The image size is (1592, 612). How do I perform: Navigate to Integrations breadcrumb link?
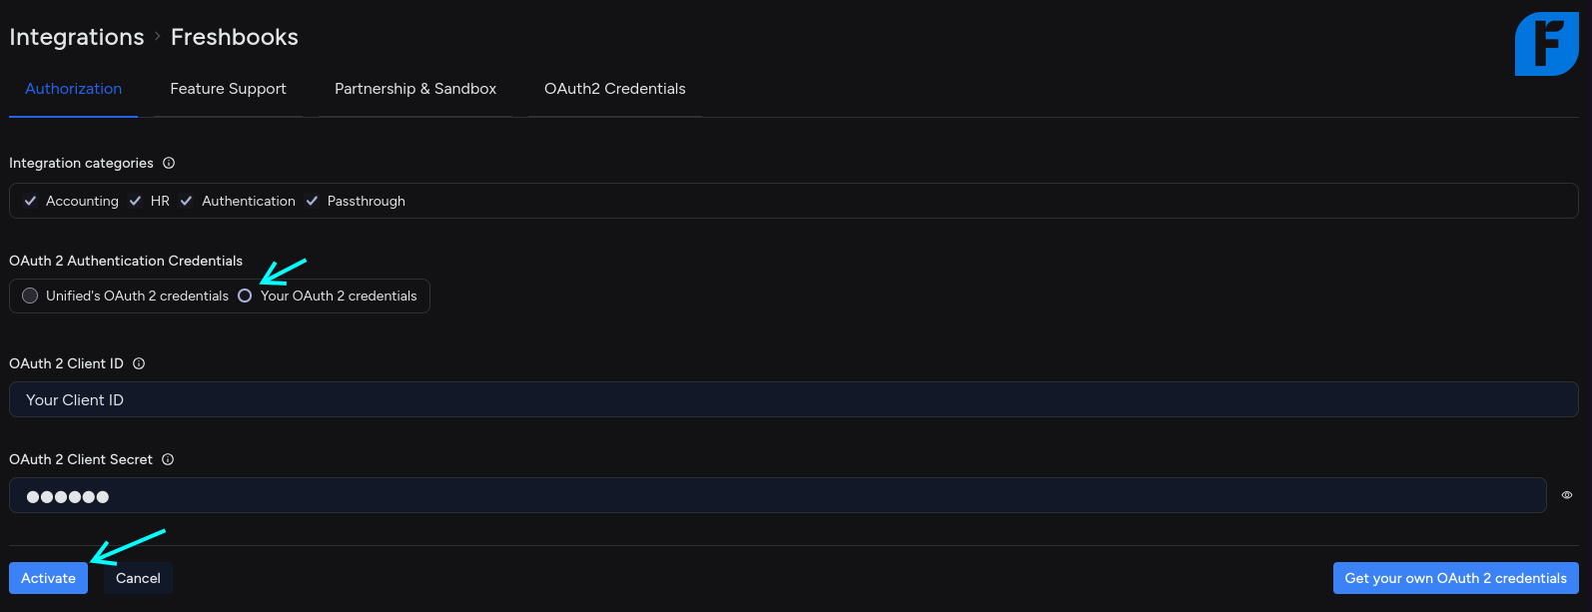point(77,37)
